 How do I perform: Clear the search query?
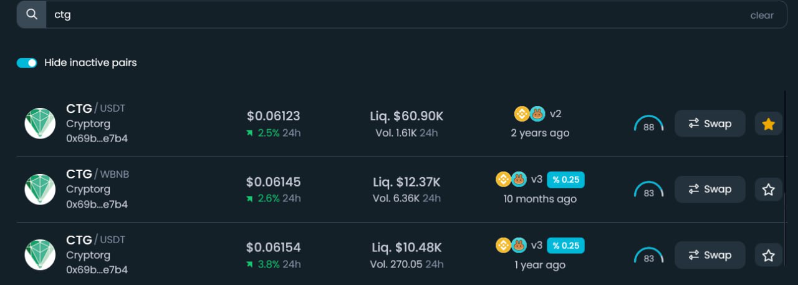(761, 16)
